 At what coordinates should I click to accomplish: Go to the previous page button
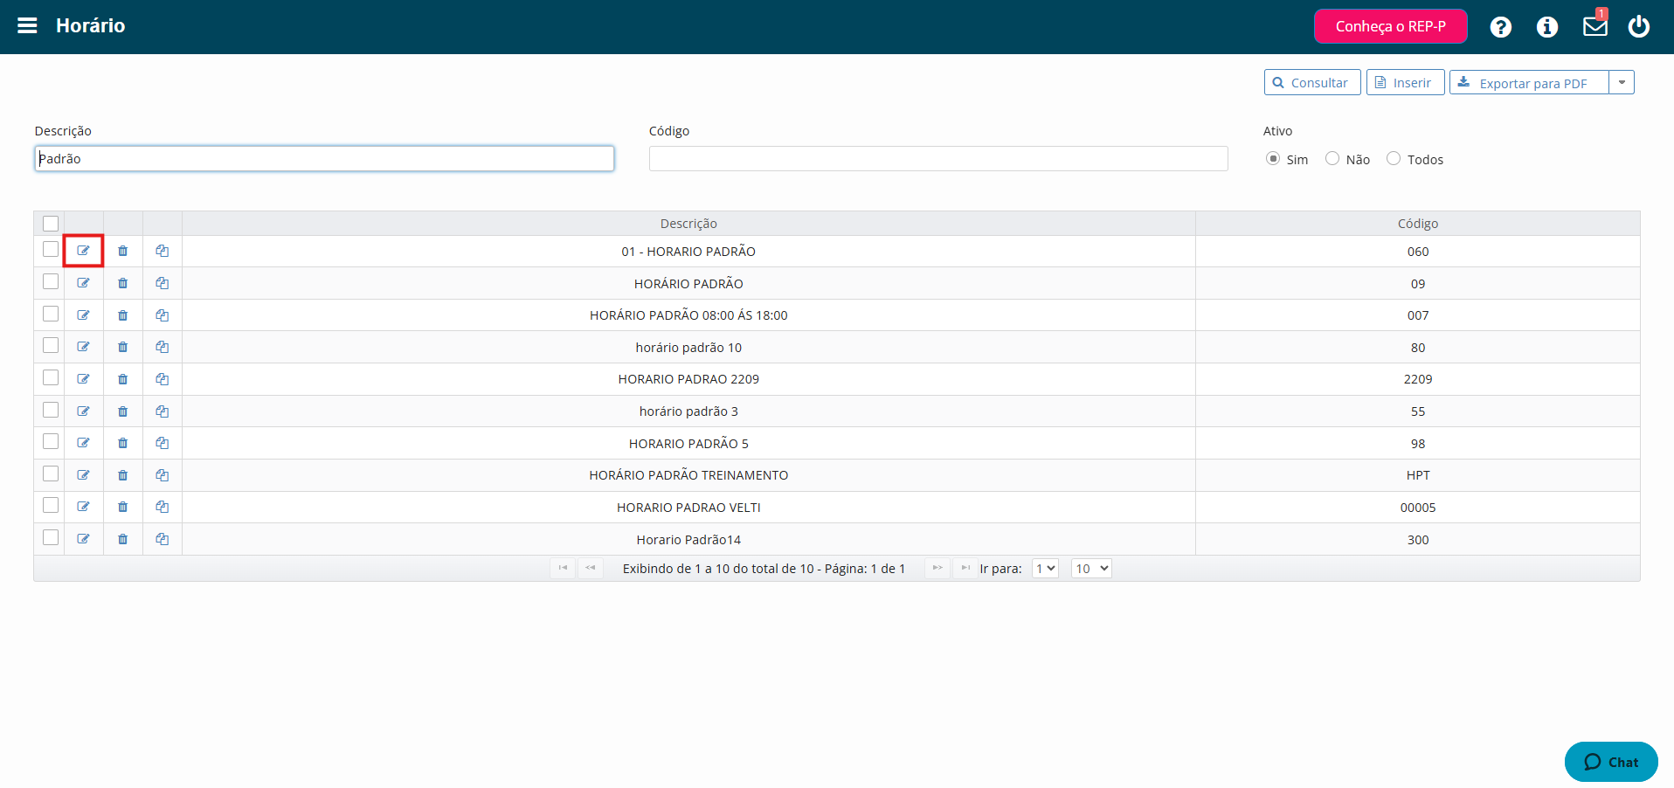click(x=591, y=568)
